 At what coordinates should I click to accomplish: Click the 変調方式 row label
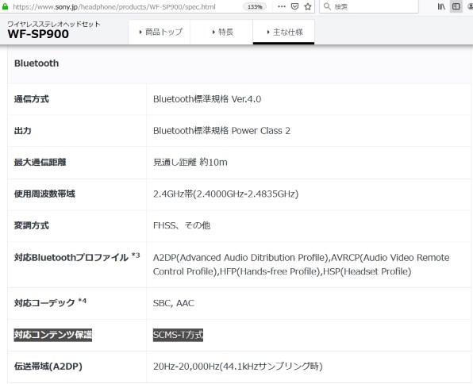(x=32, y=225)
